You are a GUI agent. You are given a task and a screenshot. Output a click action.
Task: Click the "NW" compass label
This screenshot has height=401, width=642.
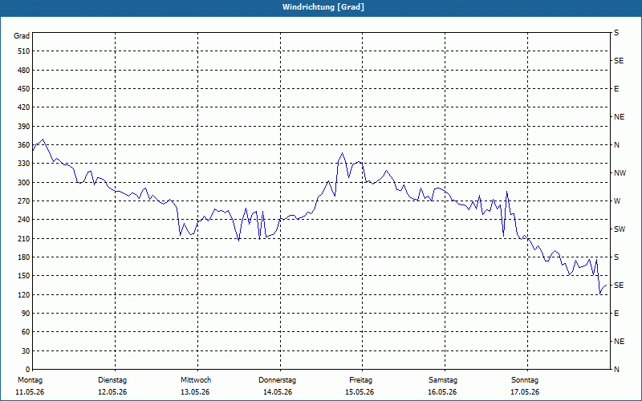620,173
